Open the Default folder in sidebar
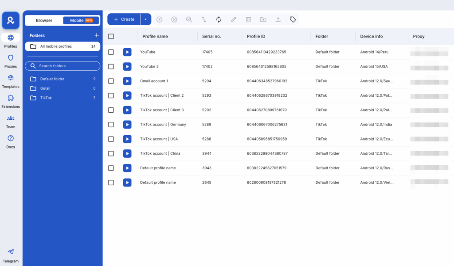454x266 pixels. pos(63,79)
